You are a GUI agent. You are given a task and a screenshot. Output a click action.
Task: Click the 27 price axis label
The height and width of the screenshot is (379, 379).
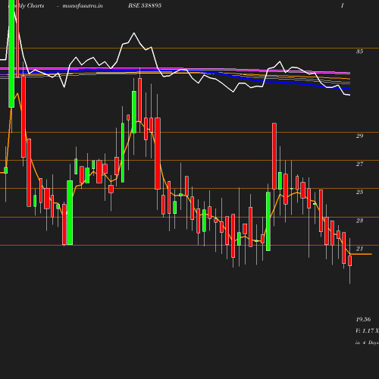click(359, 164)
